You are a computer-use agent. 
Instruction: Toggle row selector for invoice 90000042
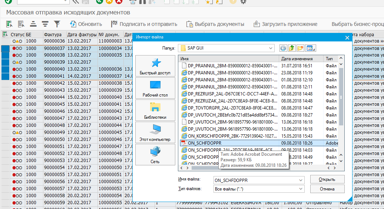[x=5, y=83]
